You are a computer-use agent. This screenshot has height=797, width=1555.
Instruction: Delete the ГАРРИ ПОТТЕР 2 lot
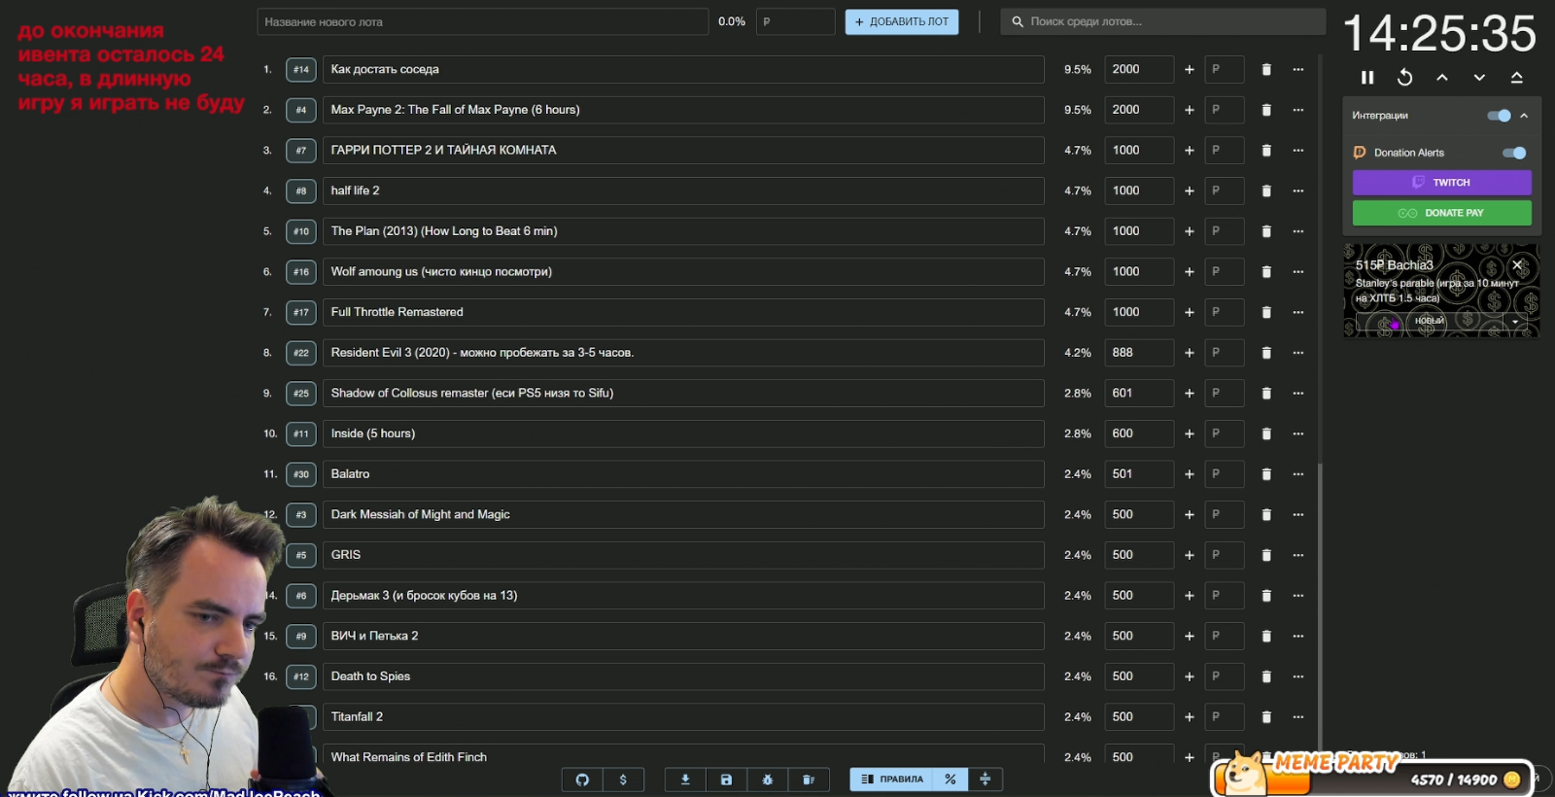[1266, 151]
